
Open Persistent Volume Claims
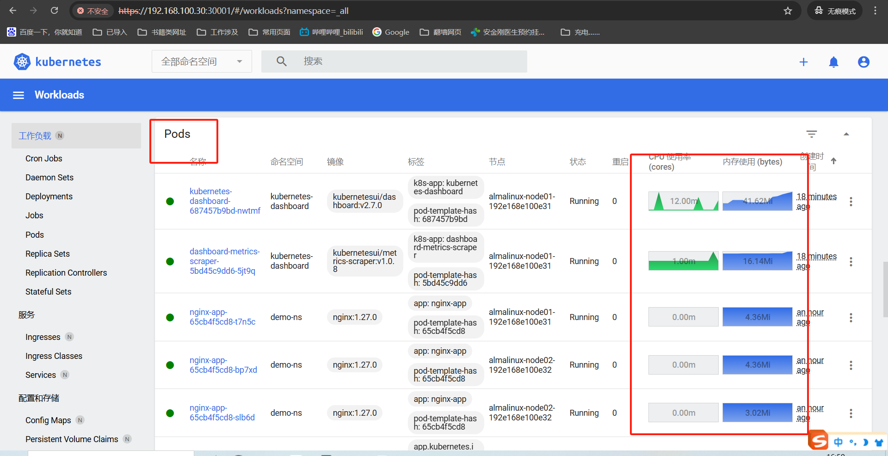[x=72, y=439]
